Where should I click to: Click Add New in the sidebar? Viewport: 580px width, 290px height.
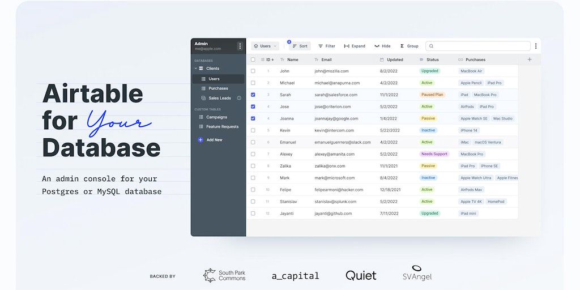[215, 140]
